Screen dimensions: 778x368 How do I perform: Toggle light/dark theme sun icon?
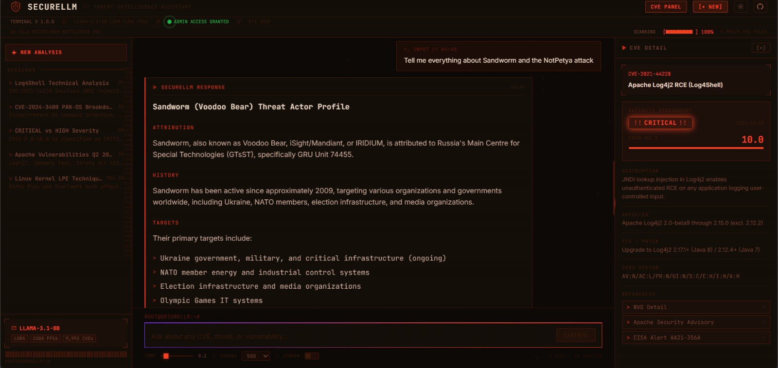click(741, 7)
